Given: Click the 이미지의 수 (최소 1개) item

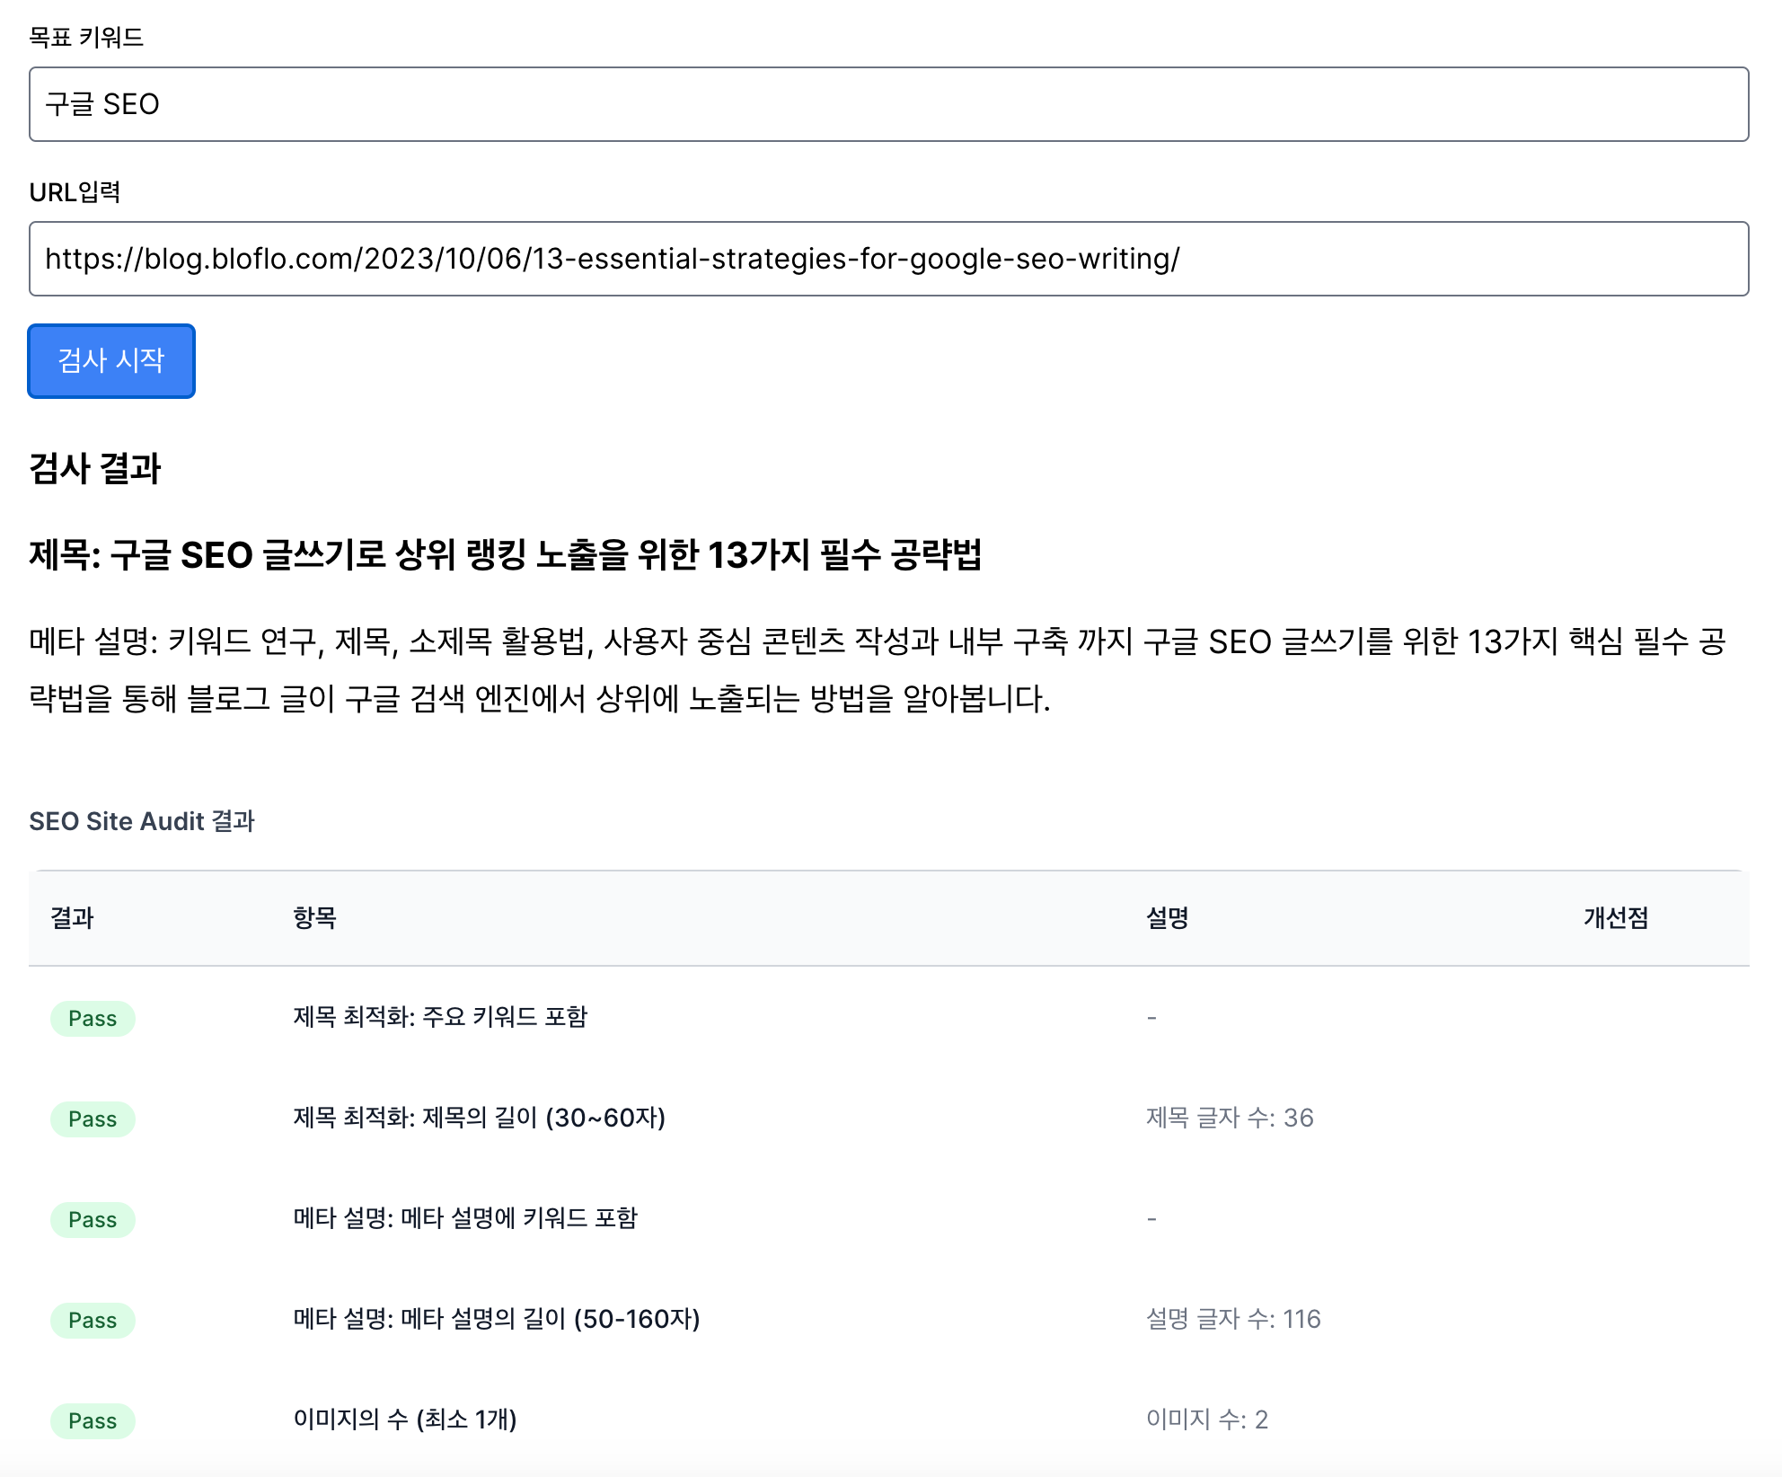Looking at the screenshot, I should click(x=404, y=1420).
